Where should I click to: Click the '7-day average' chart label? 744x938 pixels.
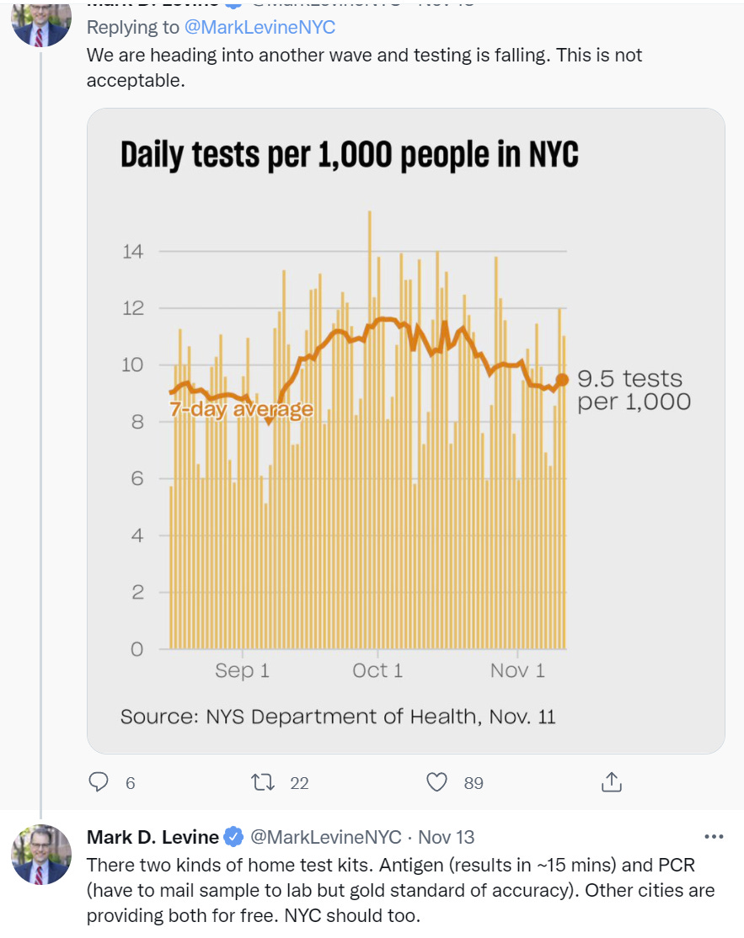241,409
